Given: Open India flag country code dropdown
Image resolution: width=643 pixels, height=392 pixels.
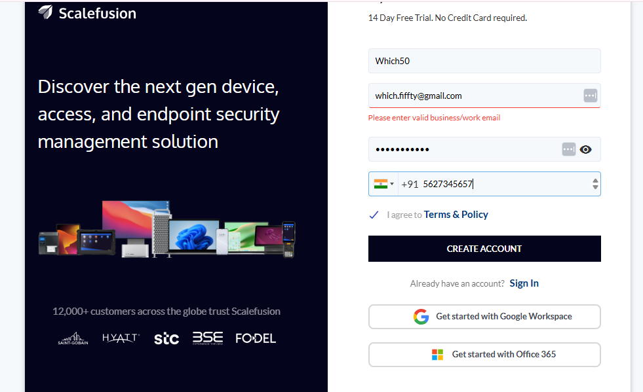Looking at the screenshot, I should coord(383,184).
